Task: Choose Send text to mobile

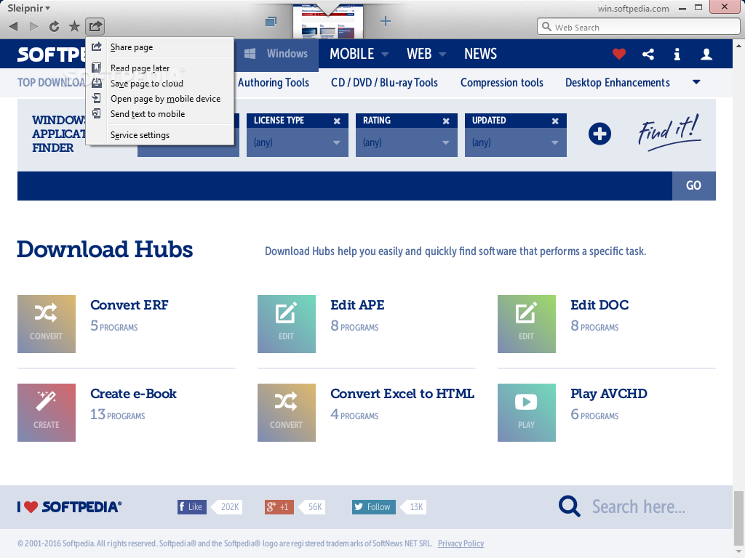Action: coord(159,114)
